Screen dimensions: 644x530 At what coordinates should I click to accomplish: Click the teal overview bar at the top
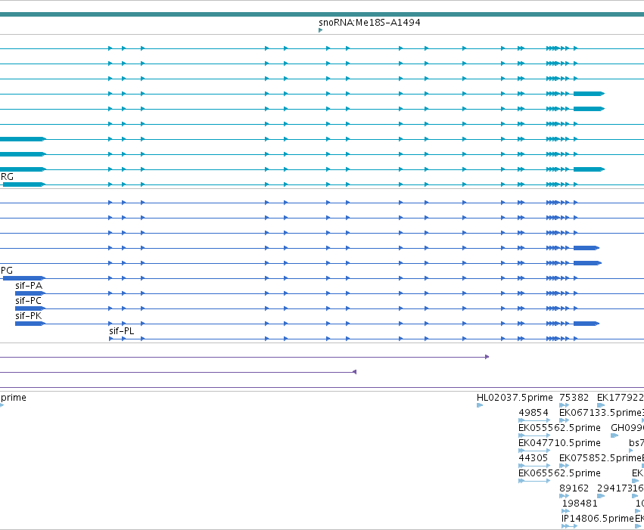point(322,14)
